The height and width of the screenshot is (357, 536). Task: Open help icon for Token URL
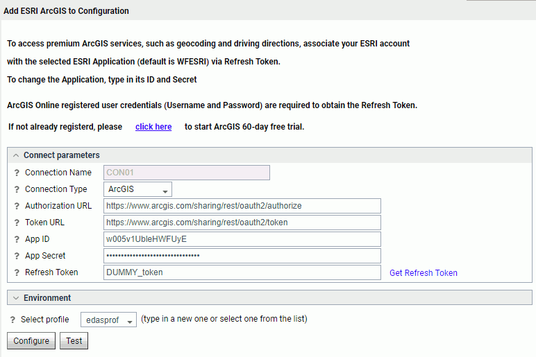click(x=17, y=223)
